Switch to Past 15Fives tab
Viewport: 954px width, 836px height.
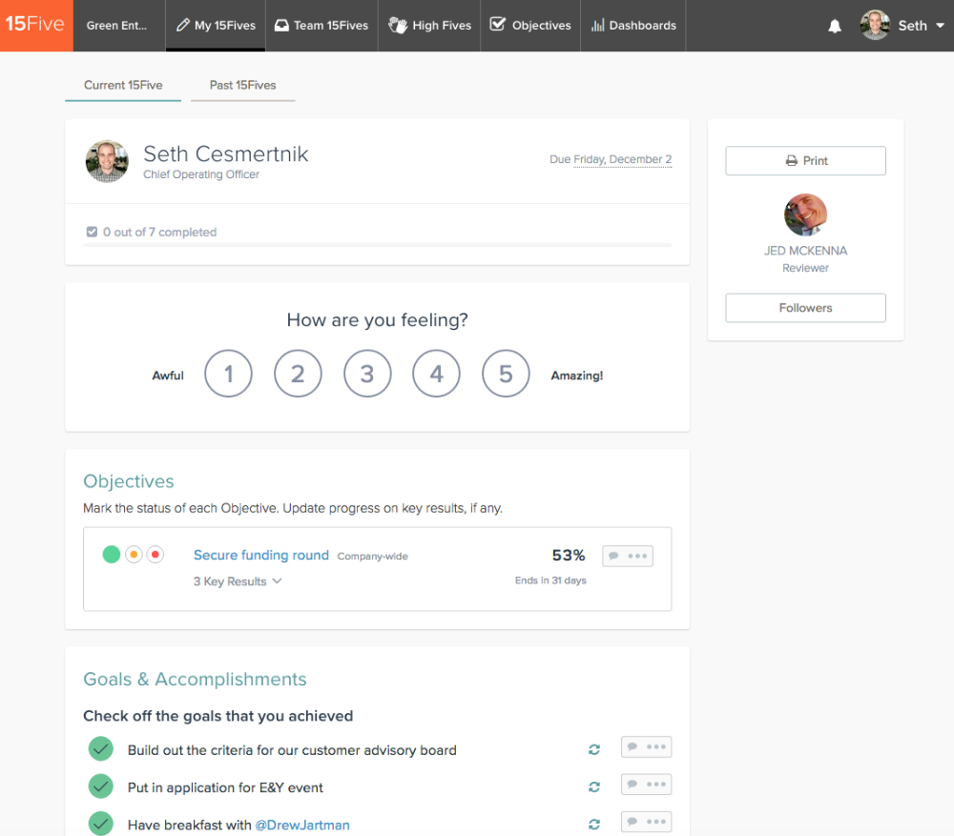click(242, 85)
